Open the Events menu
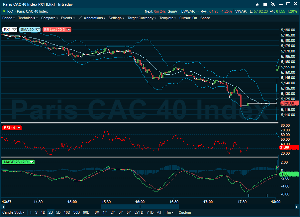The height and width of the screenshot is (217, 300). pyautogui.click(x=68, y=18)
